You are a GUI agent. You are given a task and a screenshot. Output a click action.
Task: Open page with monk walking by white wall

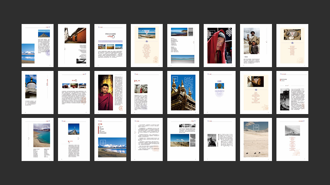(147, 93)
